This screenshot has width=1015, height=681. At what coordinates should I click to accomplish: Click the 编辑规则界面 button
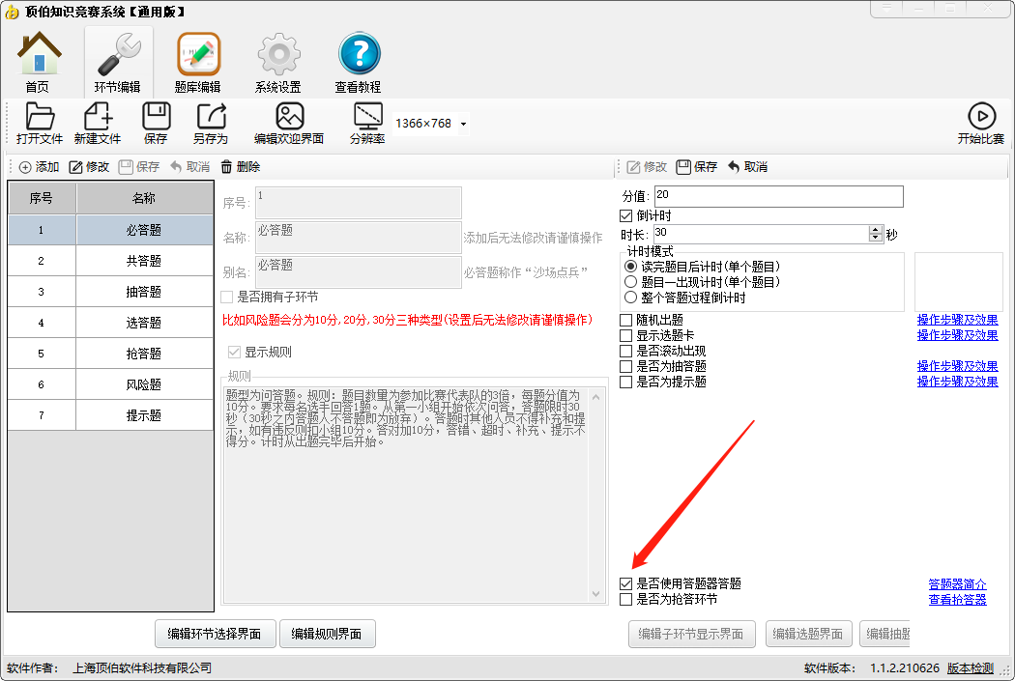coord(327,635)
